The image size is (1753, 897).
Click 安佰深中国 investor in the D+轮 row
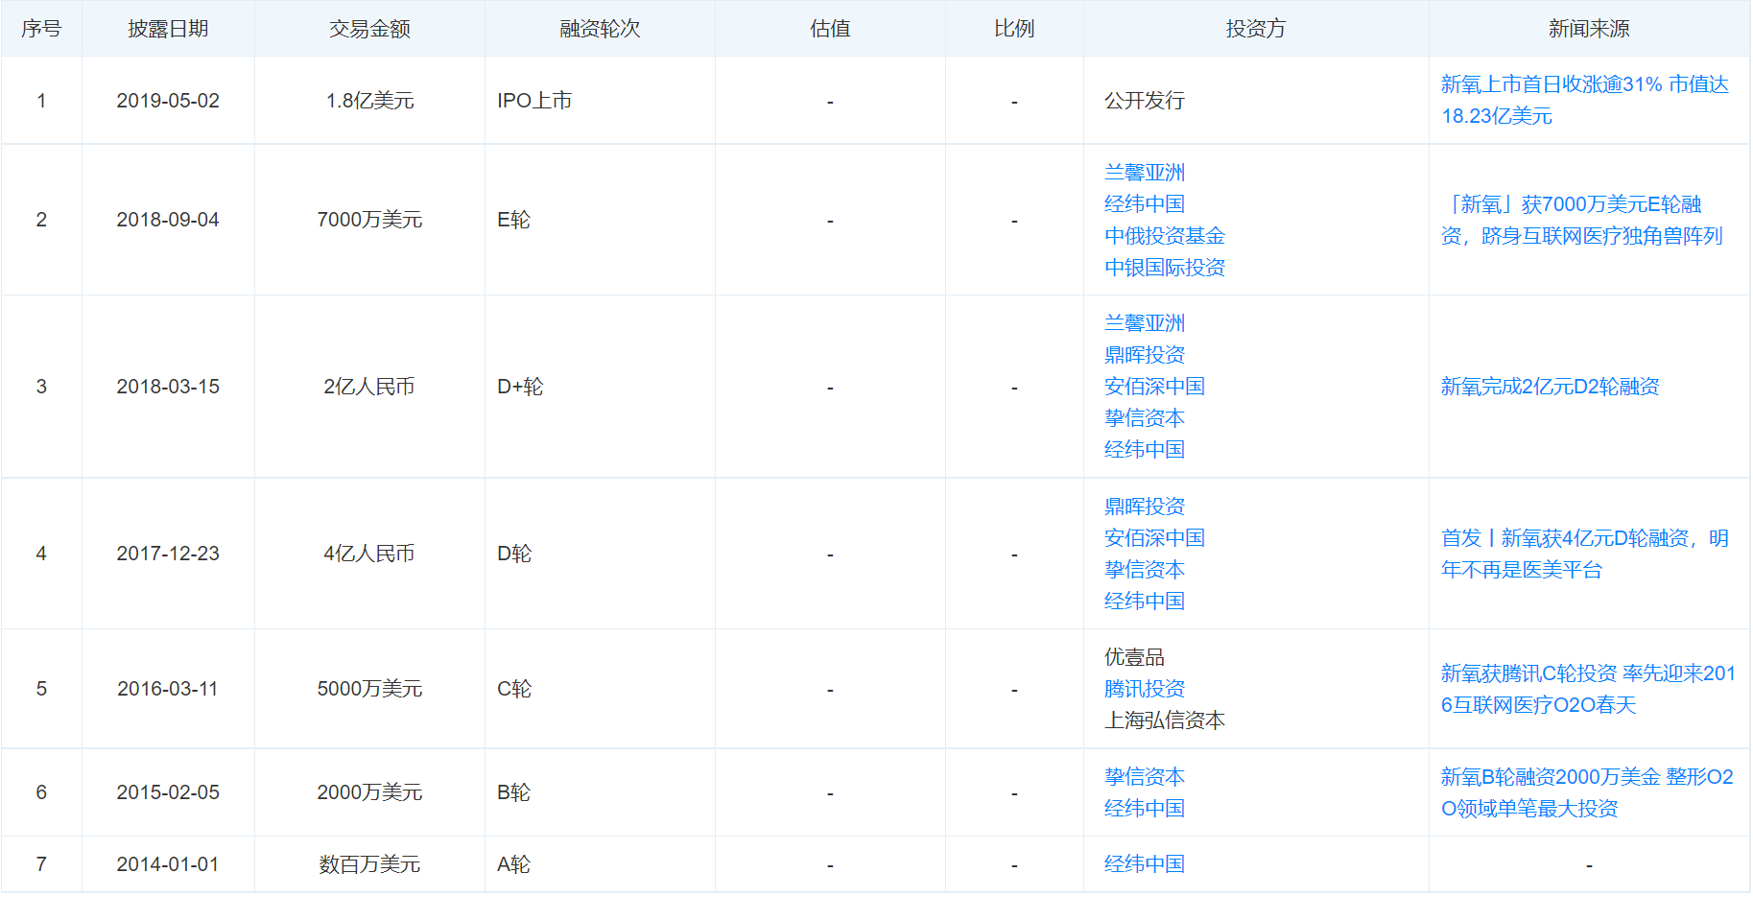click(x=1154, y=387)
